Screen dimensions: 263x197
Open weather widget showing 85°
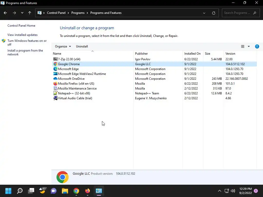tap(43, 191)
